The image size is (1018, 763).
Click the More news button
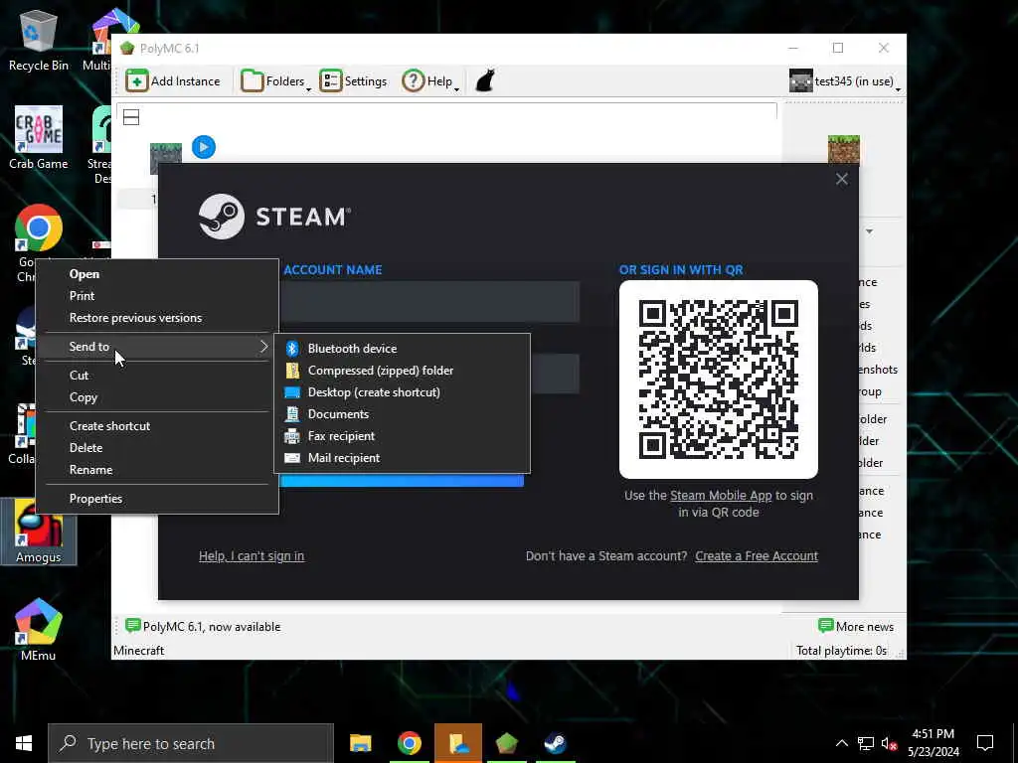[x=856, y=626]
